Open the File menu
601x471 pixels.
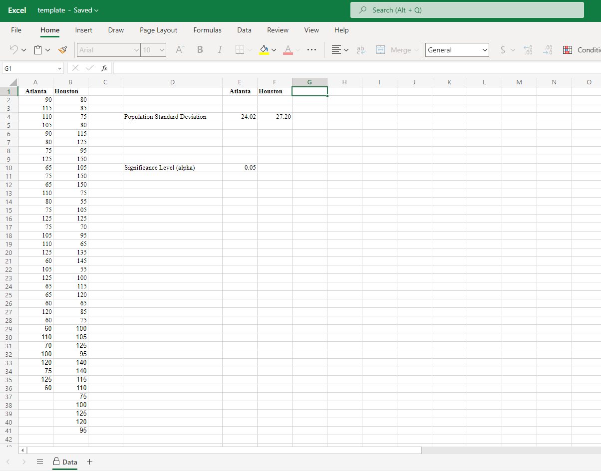tap(16, 30)
